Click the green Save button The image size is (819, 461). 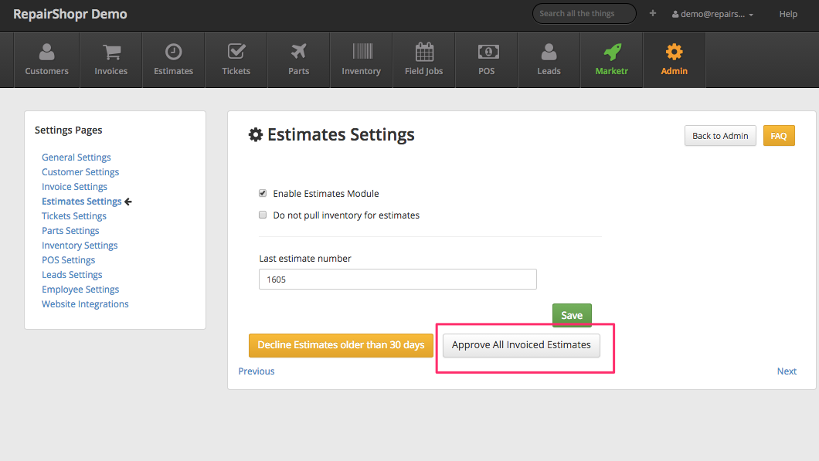pos(572,315)
